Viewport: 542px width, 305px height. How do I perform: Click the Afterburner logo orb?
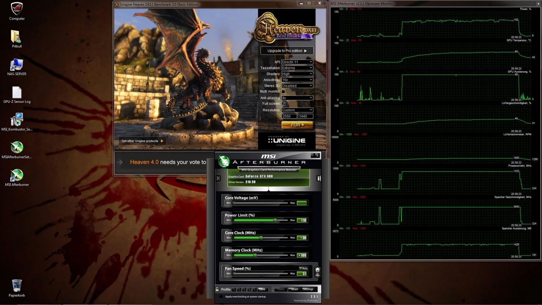click(x=224, y=161)
